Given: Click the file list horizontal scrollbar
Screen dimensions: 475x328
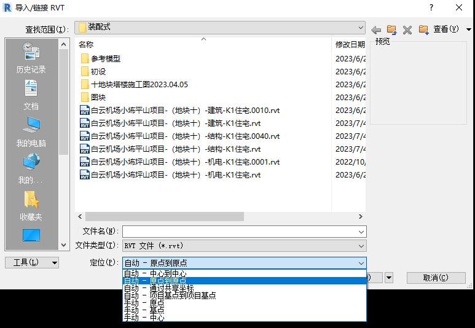Looking at the screenshot, I should coord(165,217).
